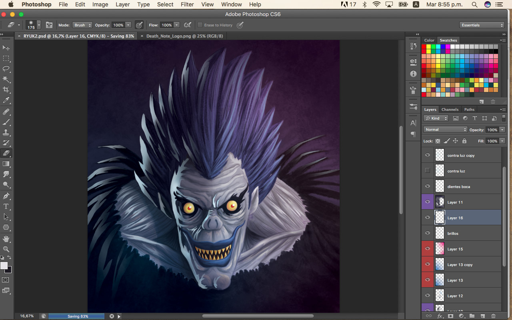Switch to the Paths tab
This screenshot has height=320, width=512.
click(x=469, y=109)
